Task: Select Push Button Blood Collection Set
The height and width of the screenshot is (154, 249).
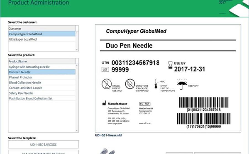Action: [x=42, y=98]
